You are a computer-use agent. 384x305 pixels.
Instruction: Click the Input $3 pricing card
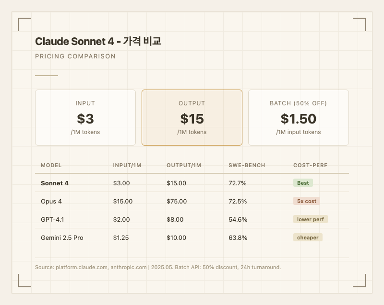pos(85,117)
